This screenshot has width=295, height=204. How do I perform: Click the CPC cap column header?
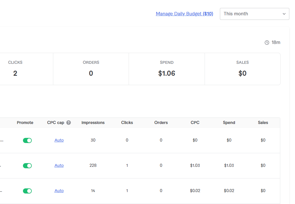click(x=56, y=123)
